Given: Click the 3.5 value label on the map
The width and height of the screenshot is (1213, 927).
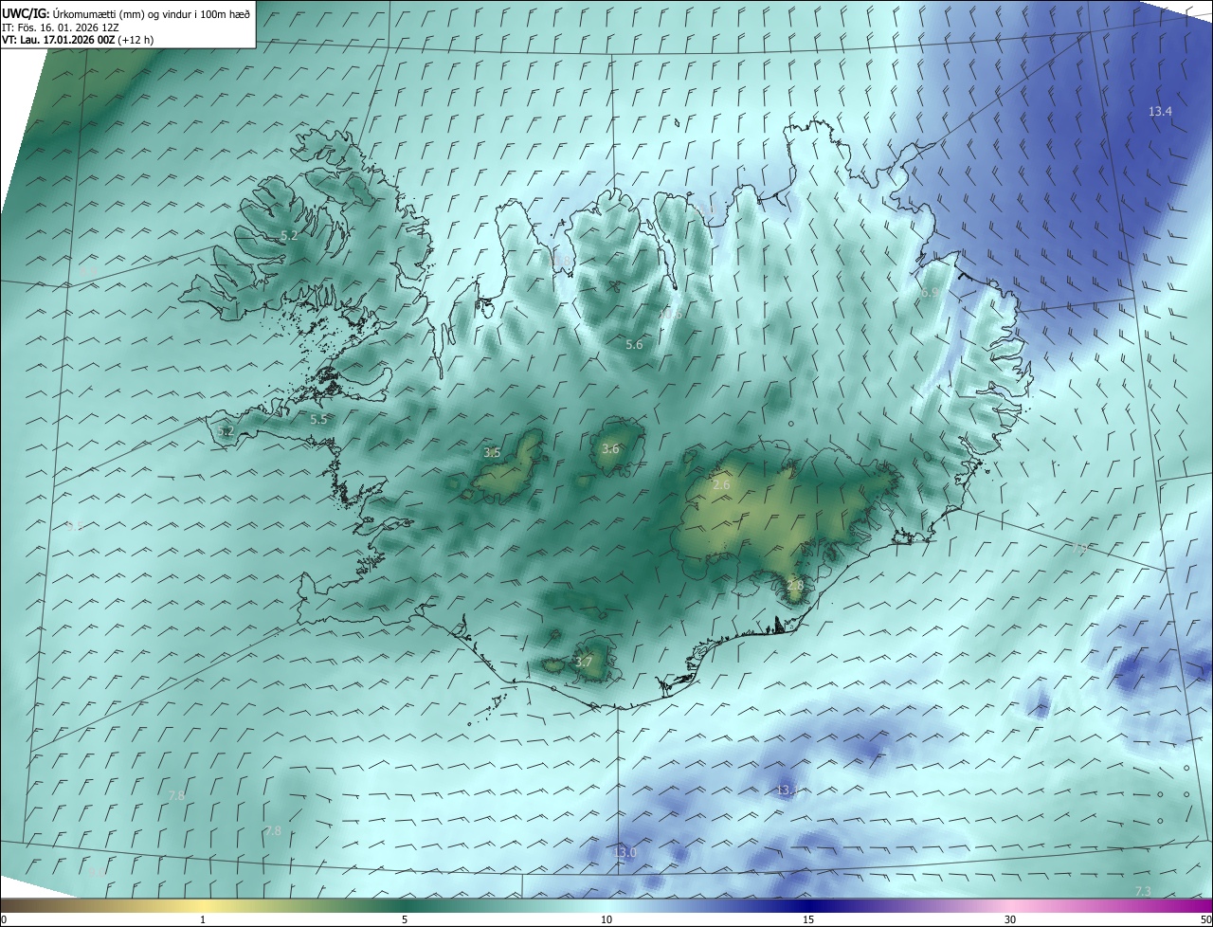Looking at the screenshot, I should (x=492, y=453).
